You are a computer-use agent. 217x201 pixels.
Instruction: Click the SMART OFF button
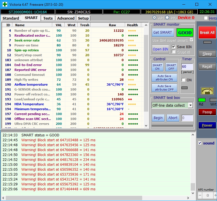[x=171, y=67]
